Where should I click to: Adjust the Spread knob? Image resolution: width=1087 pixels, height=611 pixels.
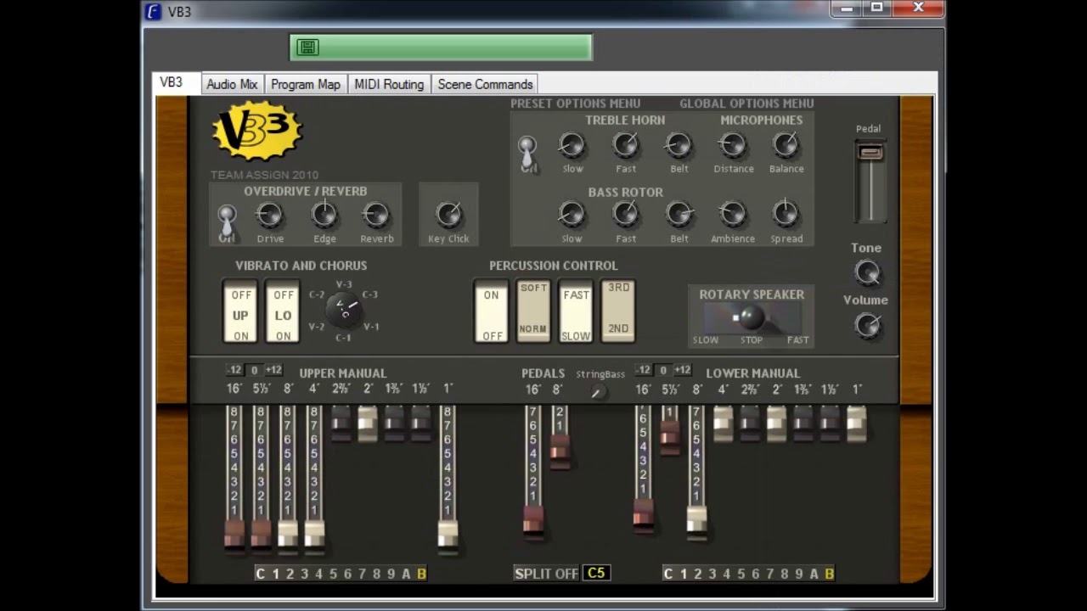pyautogui.click(x=786, y=214)
